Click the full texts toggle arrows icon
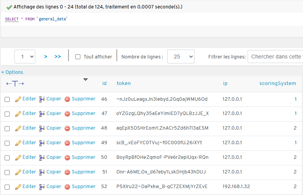 click(x=15, y=83)
